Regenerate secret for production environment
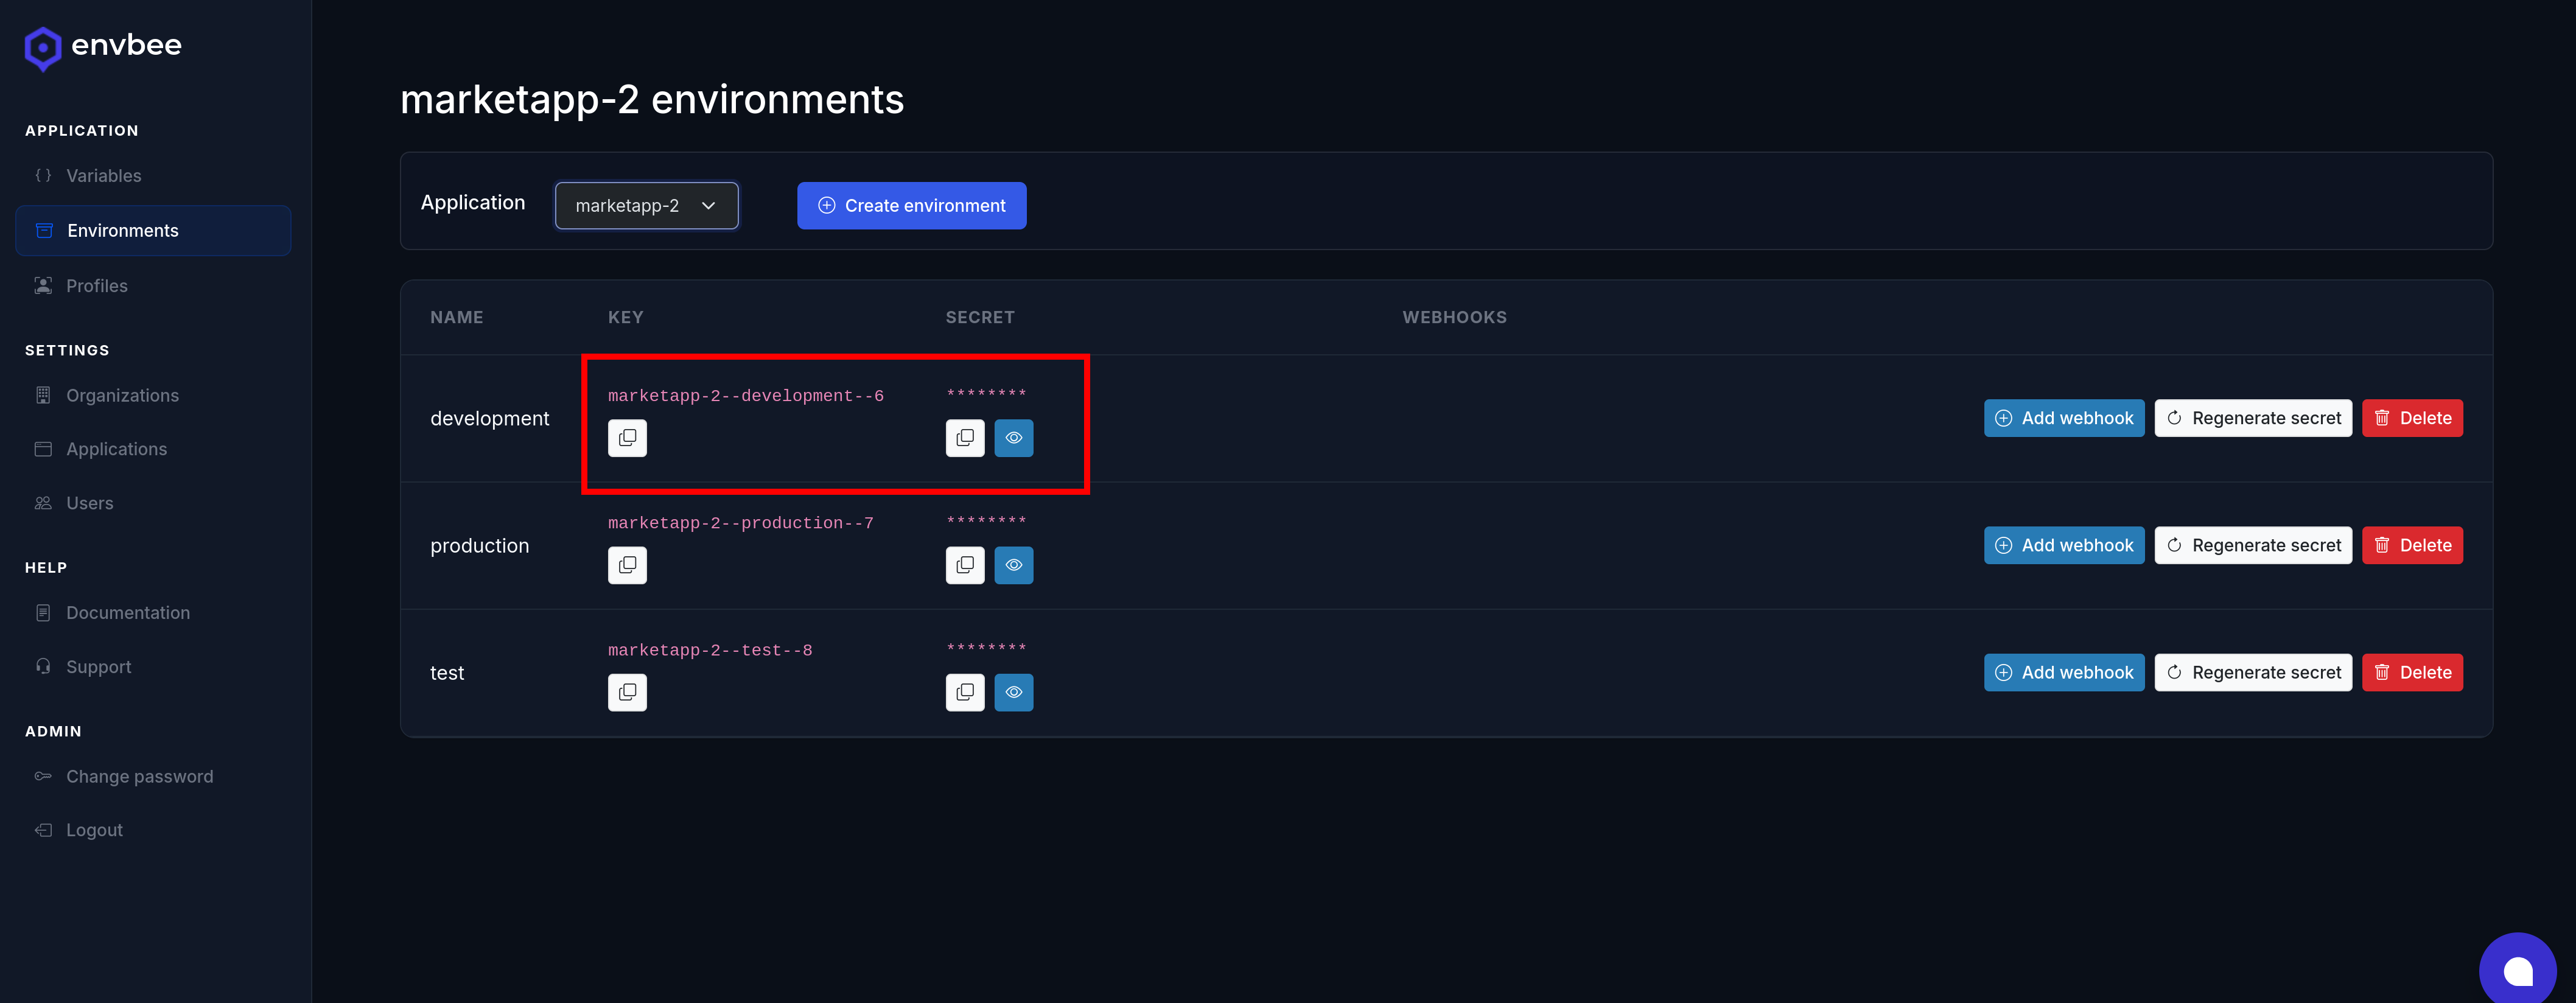 (2253, 545)
